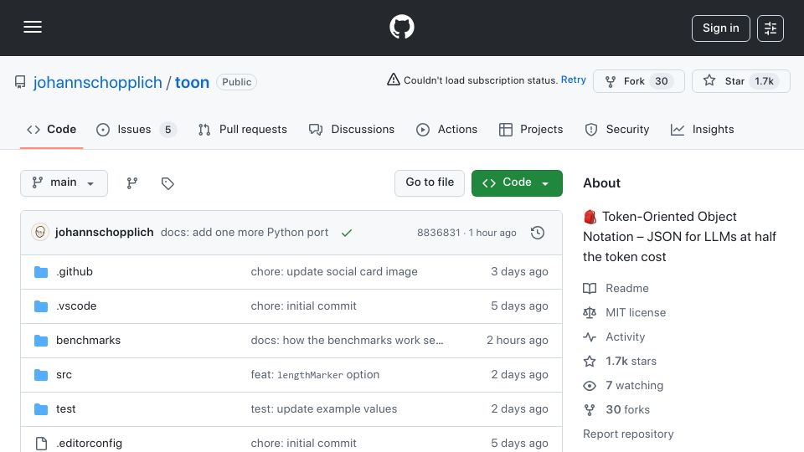Screen dimensions: 804x452
Task: Switch to the Discussions tab
Action: [x=351, y=130]
